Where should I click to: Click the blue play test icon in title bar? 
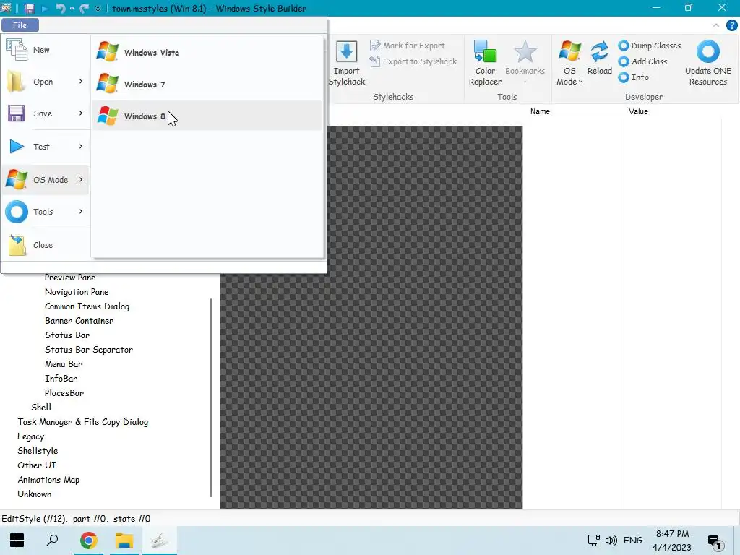pos(45,8)
